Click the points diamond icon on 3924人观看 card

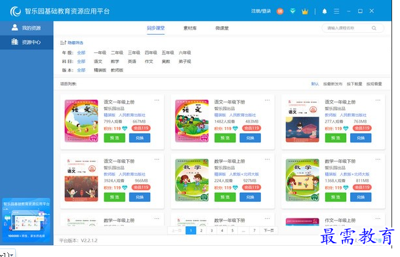125,188
